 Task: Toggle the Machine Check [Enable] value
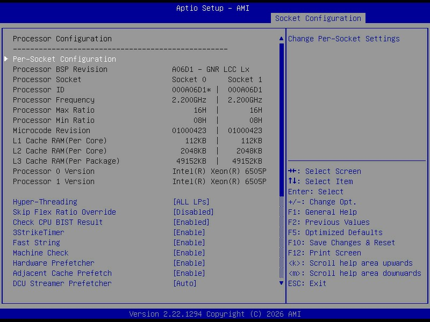[x=189, y=253]
